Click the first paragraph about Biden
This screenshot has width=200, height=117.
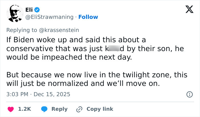[94, 49]
